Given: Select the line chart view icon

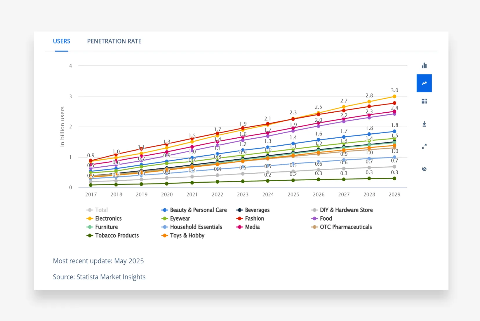Looking at the screenshot, I should pos(424,83).
